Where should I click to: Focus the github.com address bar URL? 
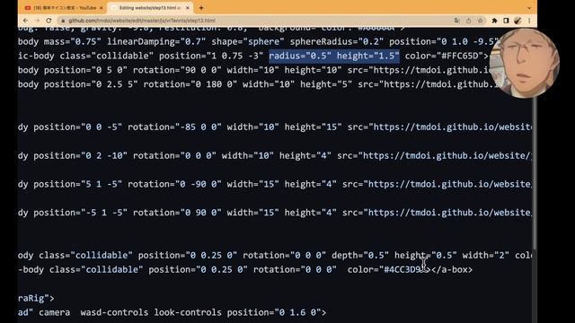[142, 21]
